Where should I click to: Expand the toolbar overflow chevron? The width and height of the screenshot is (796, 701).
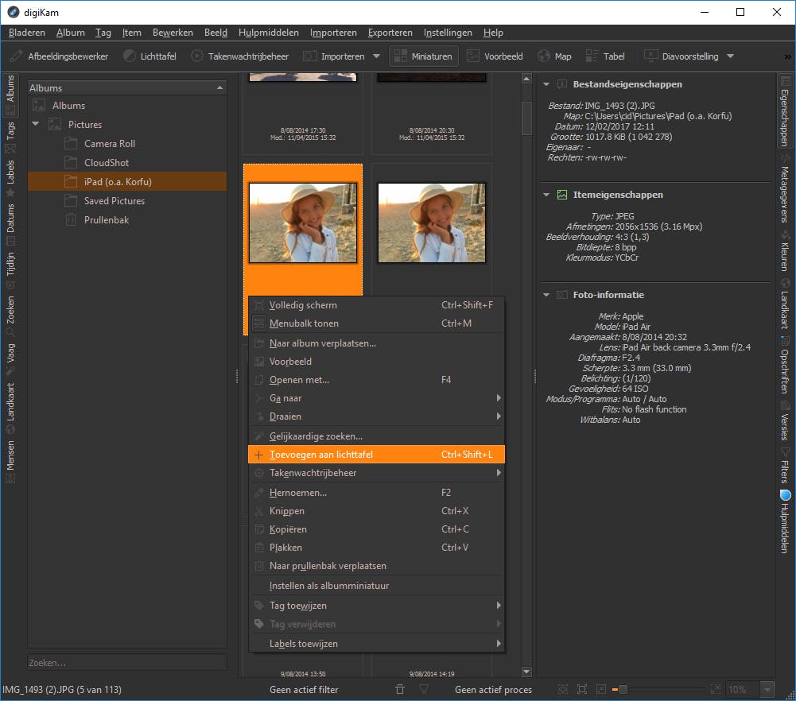click(787, 56)
